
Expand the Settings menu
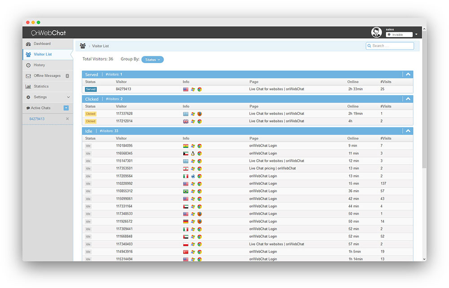coord(48,97)
